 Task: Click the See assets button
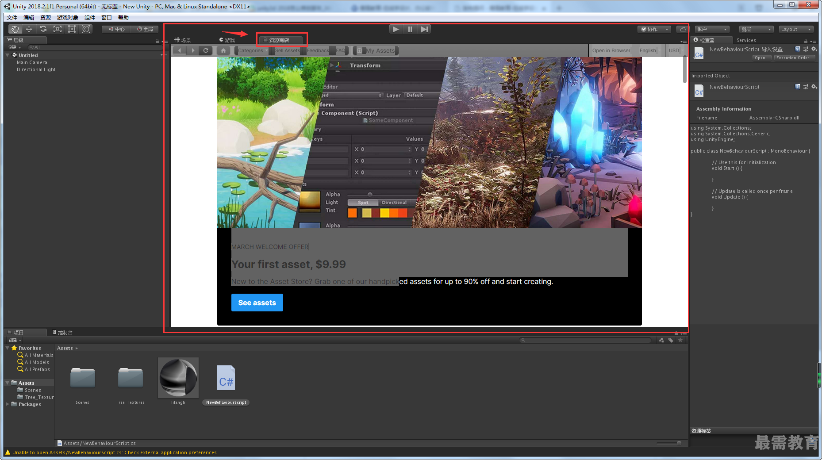pos(257,303)
